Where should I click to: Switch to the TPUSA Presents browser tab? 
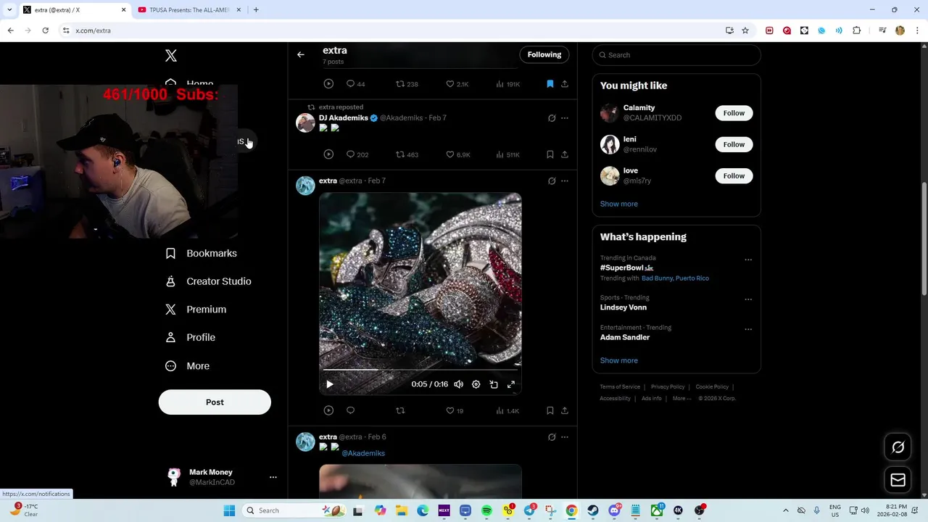[x=188, y=10]
